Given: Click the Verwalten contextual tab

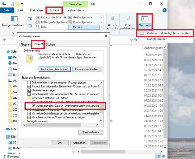Looking at the screenshot, I should click(x=75, y=4).
